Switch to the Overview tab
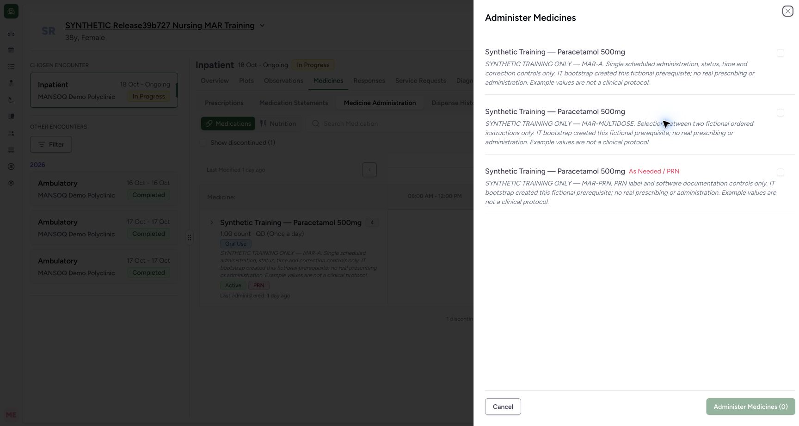 pos(215,80)
